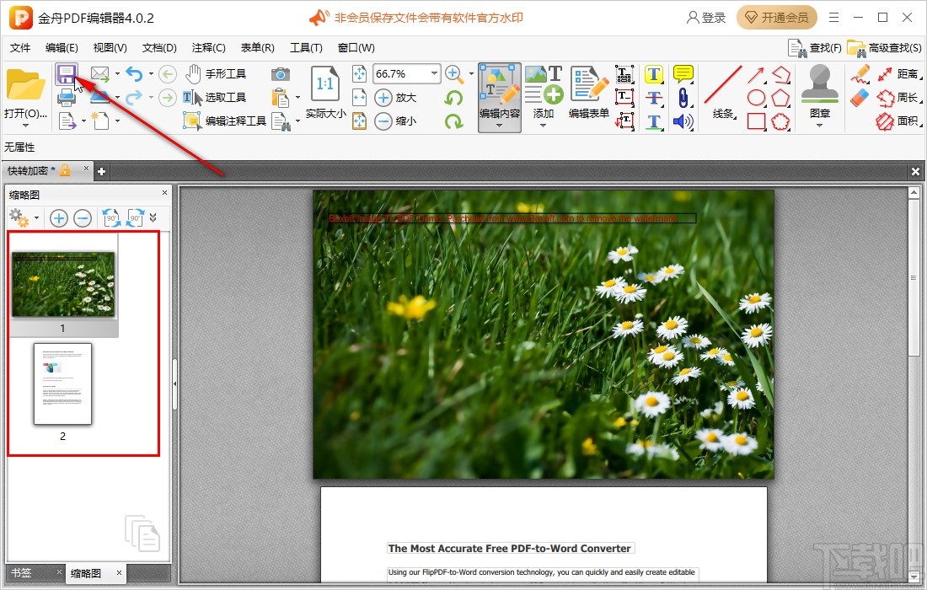Click the thumbnail panel shrink minus icon
Screen dimensions: 927x590
tap(83, 219)
